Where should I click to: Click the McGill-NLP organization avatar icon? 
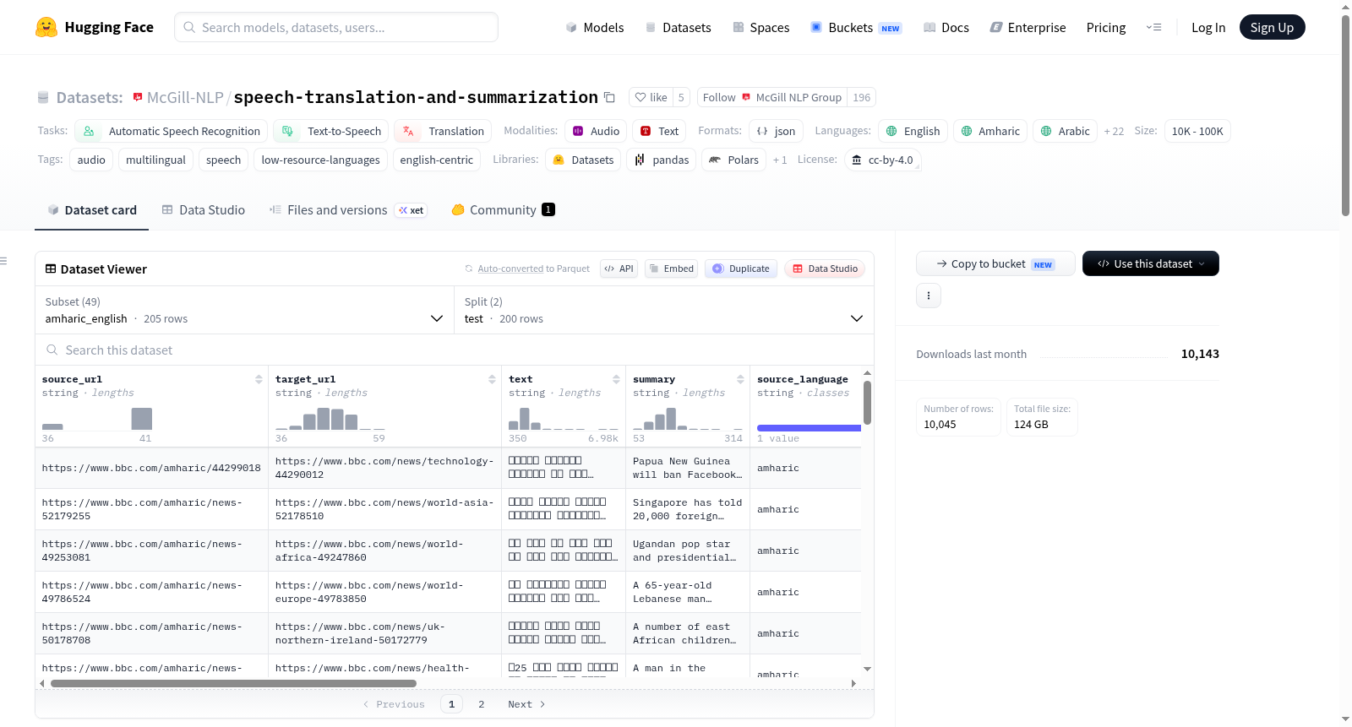click(x=138, y=97)
